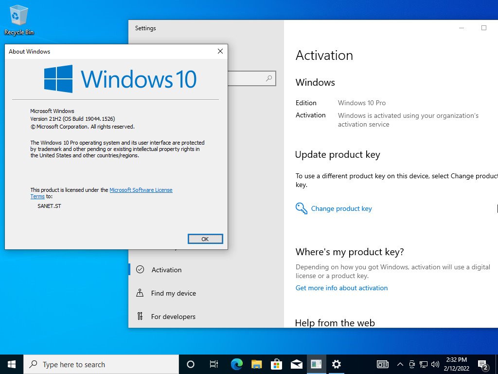The height and width of the screenshot is (374, 498).
Task: Click the taskbar clock showing 2:32 PM
Action: tap(456, 364)
